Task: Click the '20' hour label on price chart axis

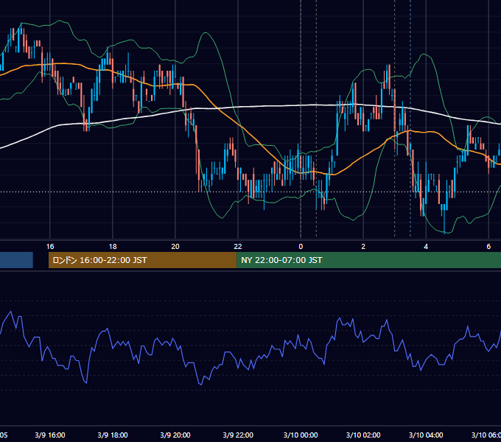Action: tap(175, 247)
